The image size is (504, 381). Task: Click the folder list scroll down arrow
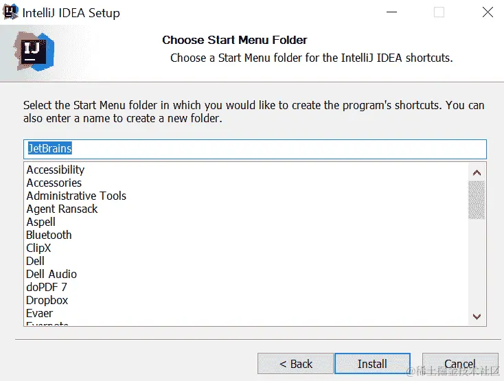click(x=477, y=316)
